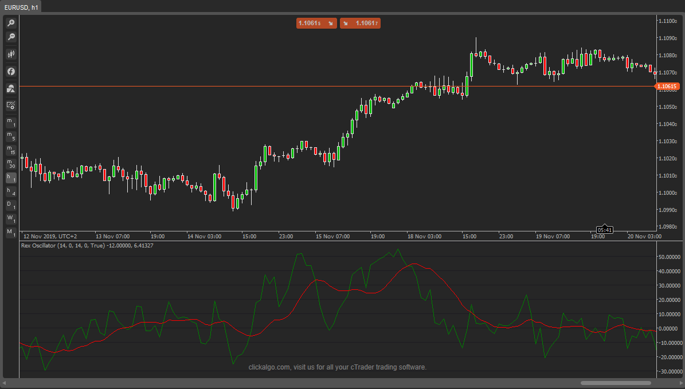Switch to the m5 timeframe
This screenshot has width=685, height=389.
[10, 136]
